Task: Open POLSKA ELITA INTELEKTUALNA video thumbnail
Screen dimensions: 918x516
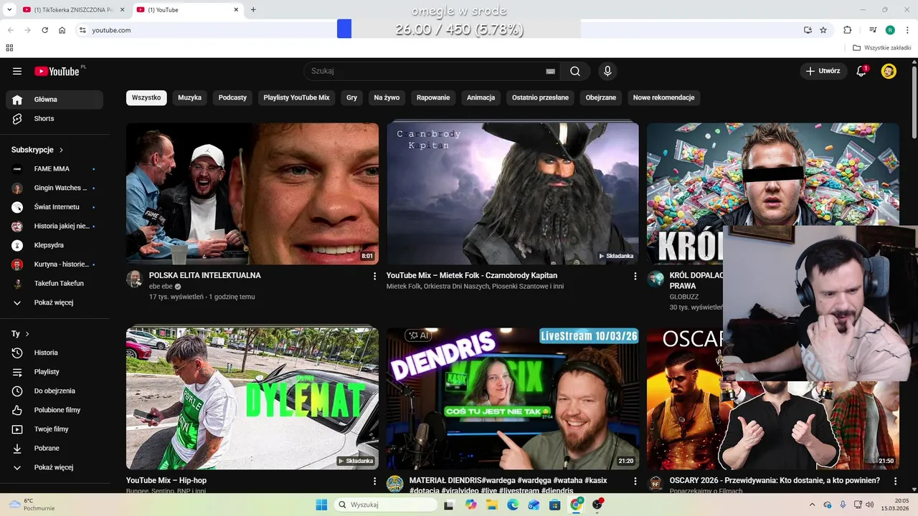Action: coord(252,193)
